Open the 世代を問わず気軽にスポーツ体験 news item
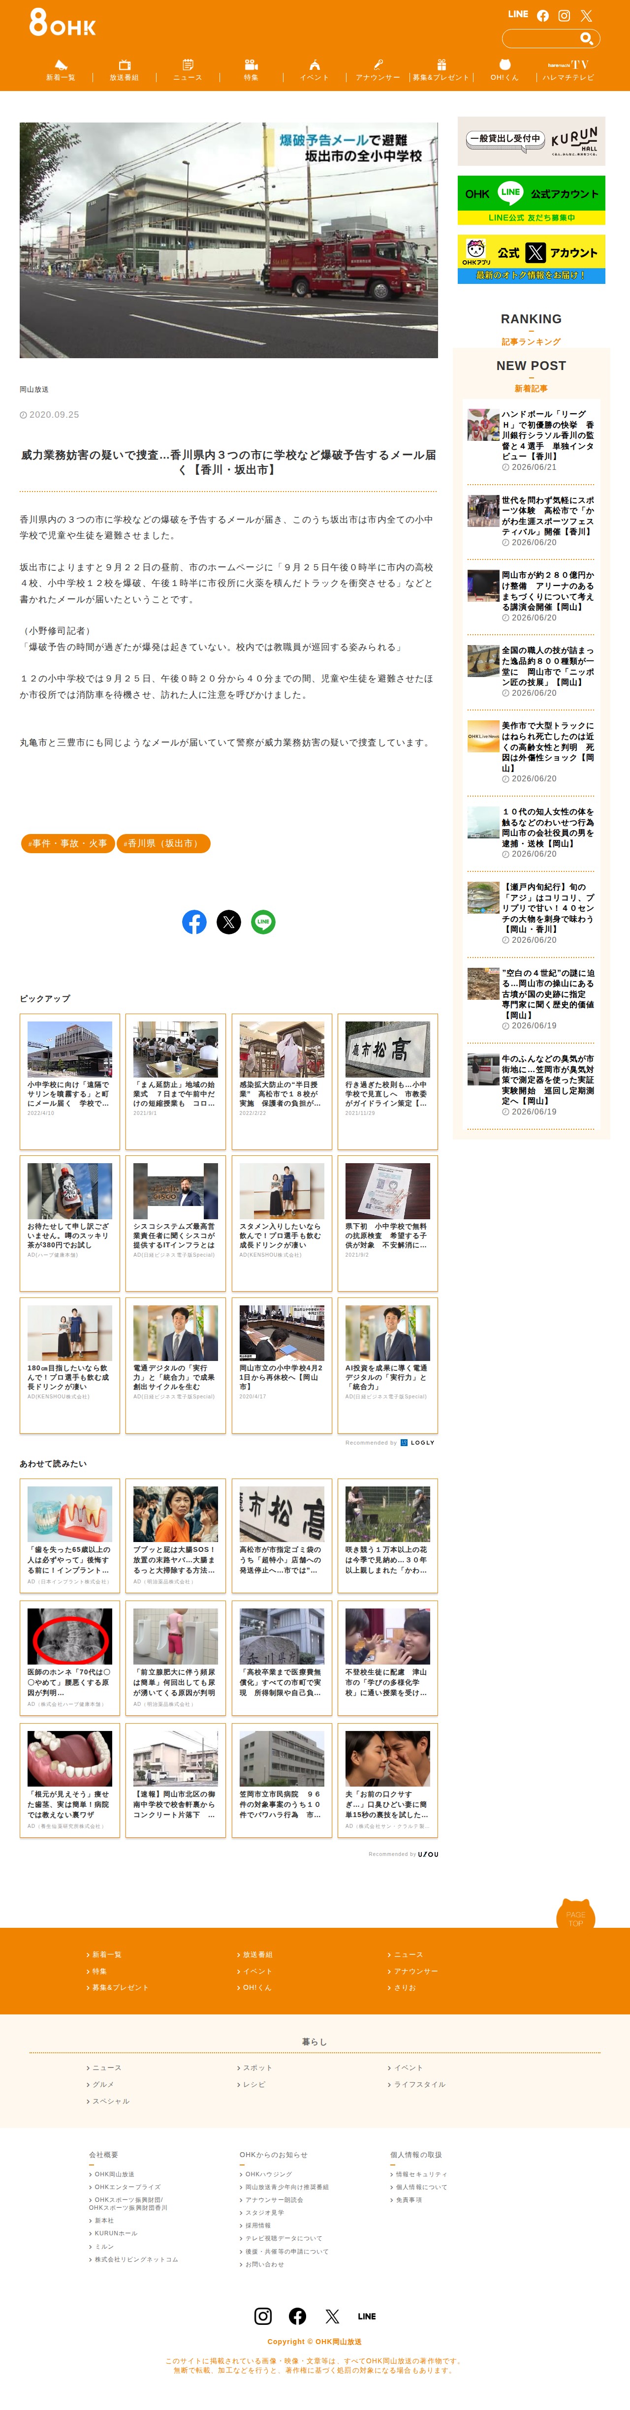Screen dimensions: 630x2410 [x=531, y=521]
